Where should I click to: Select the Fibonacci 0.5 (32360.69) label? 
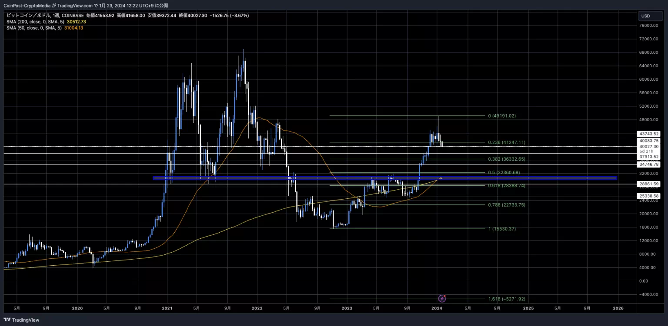(x=504, y=173)
